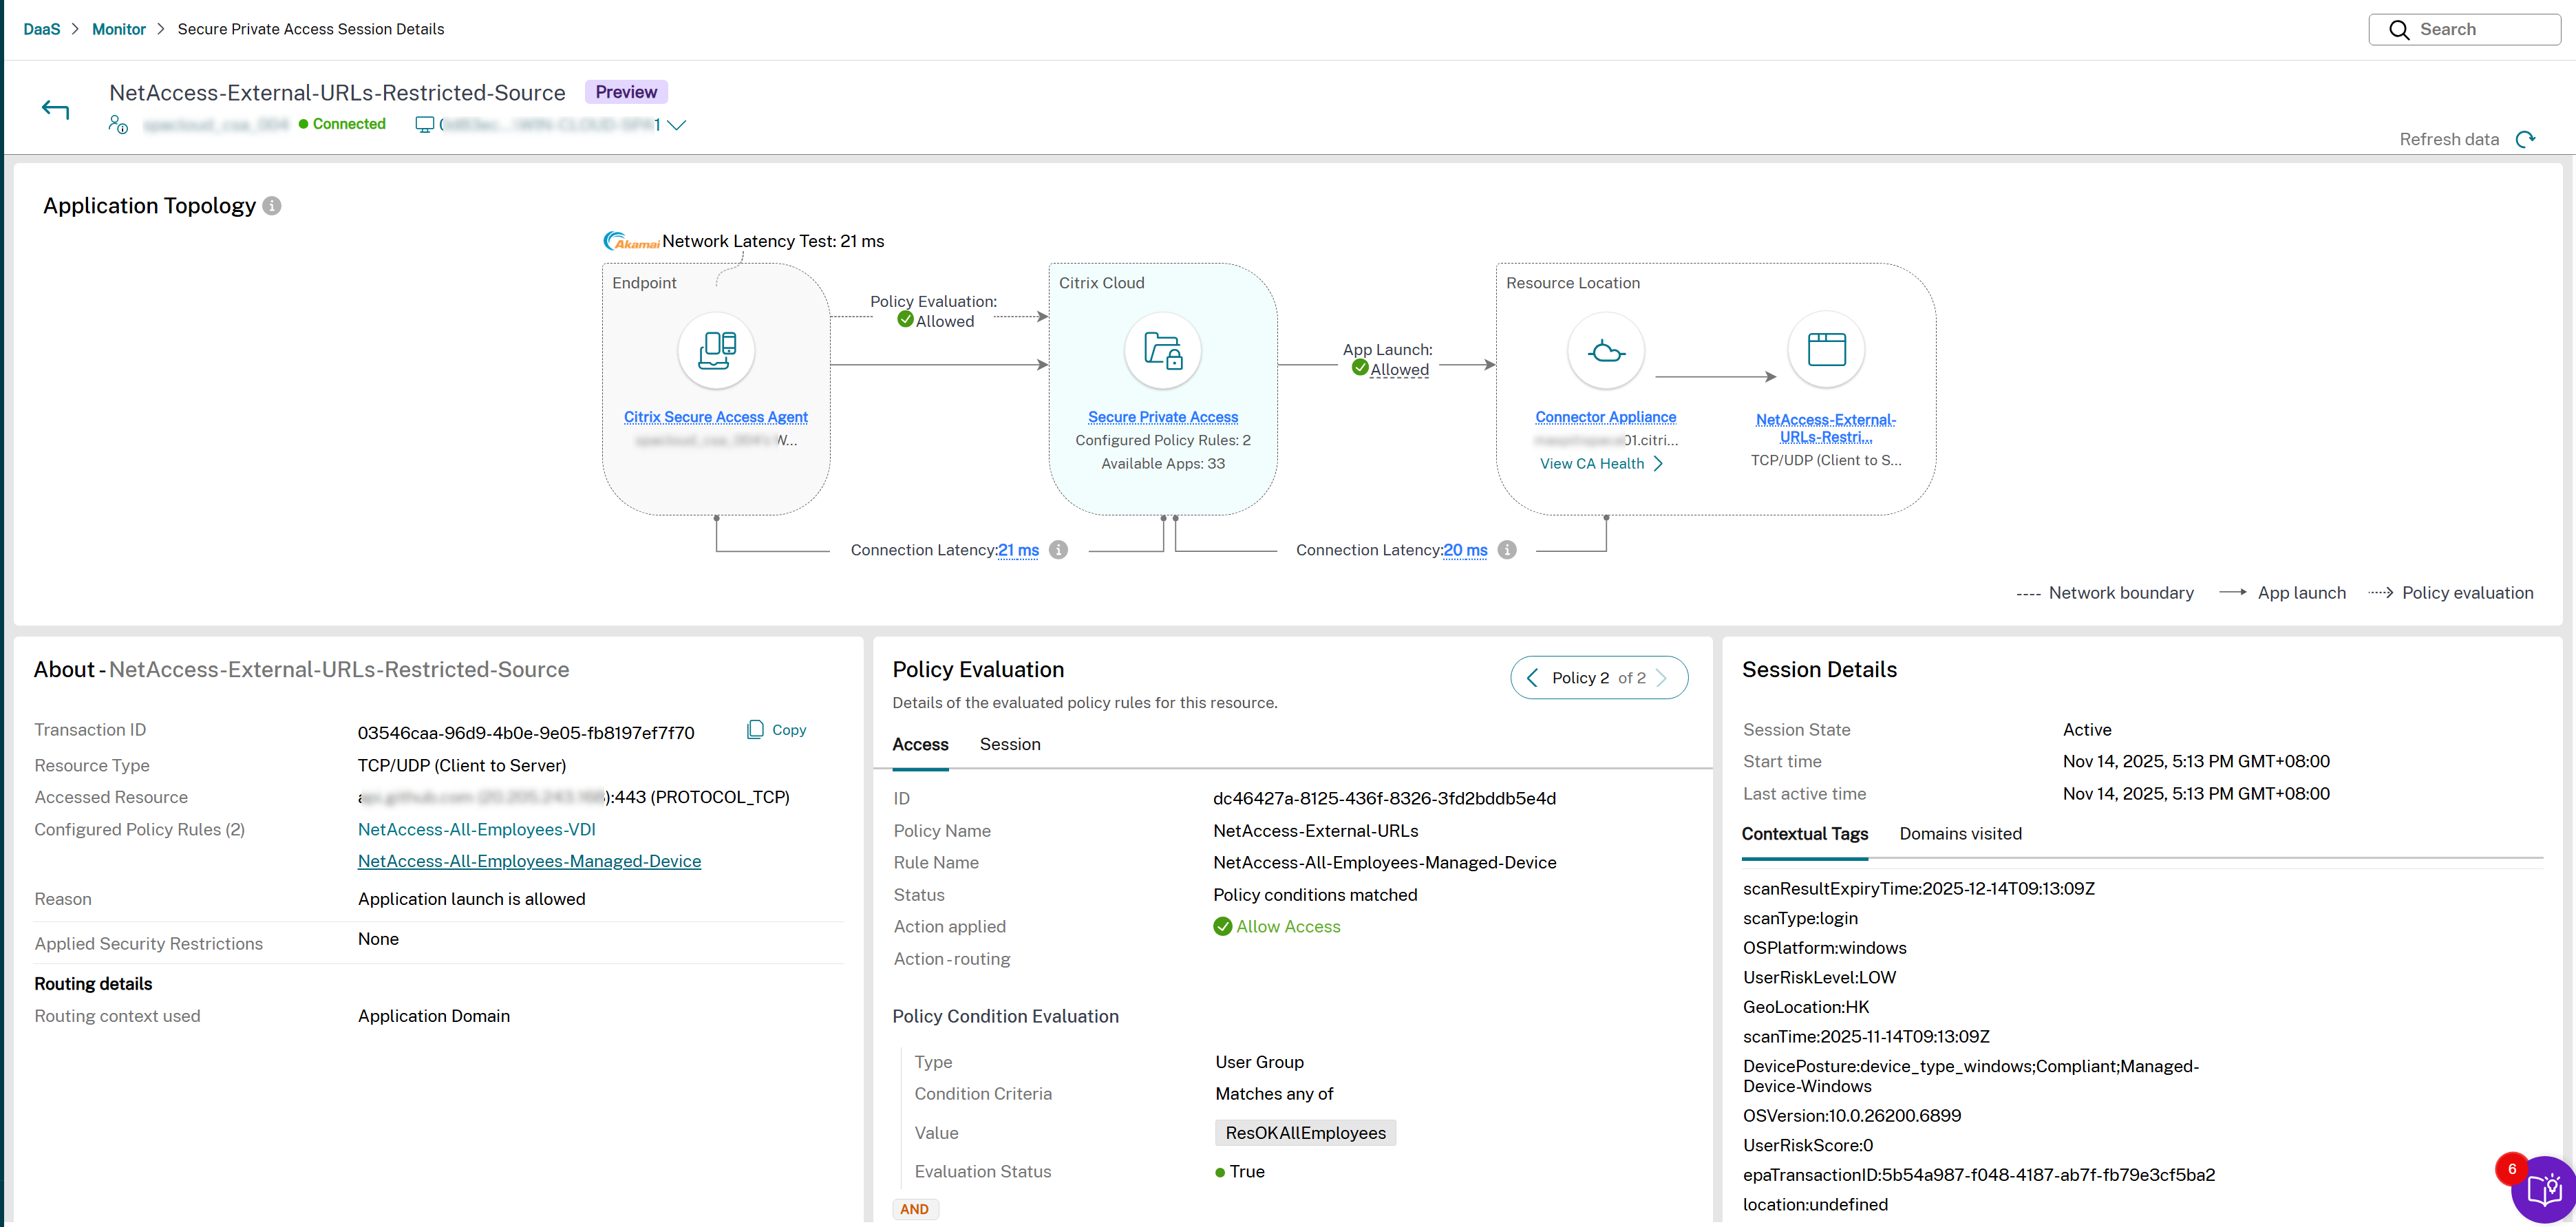Switch to the Session tab

tap(1010, 745)
